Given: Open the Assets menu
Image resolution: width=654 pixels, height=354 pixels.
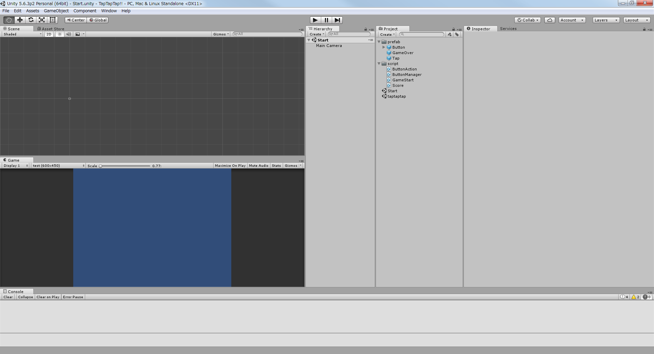Looking at the screenshot, I should 33,11.
